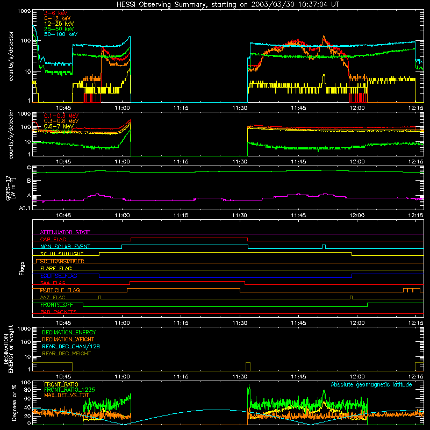Click the BAD_PACKETS flag label
Viewport: 430px width, 430px height.
tap(59, 312)
